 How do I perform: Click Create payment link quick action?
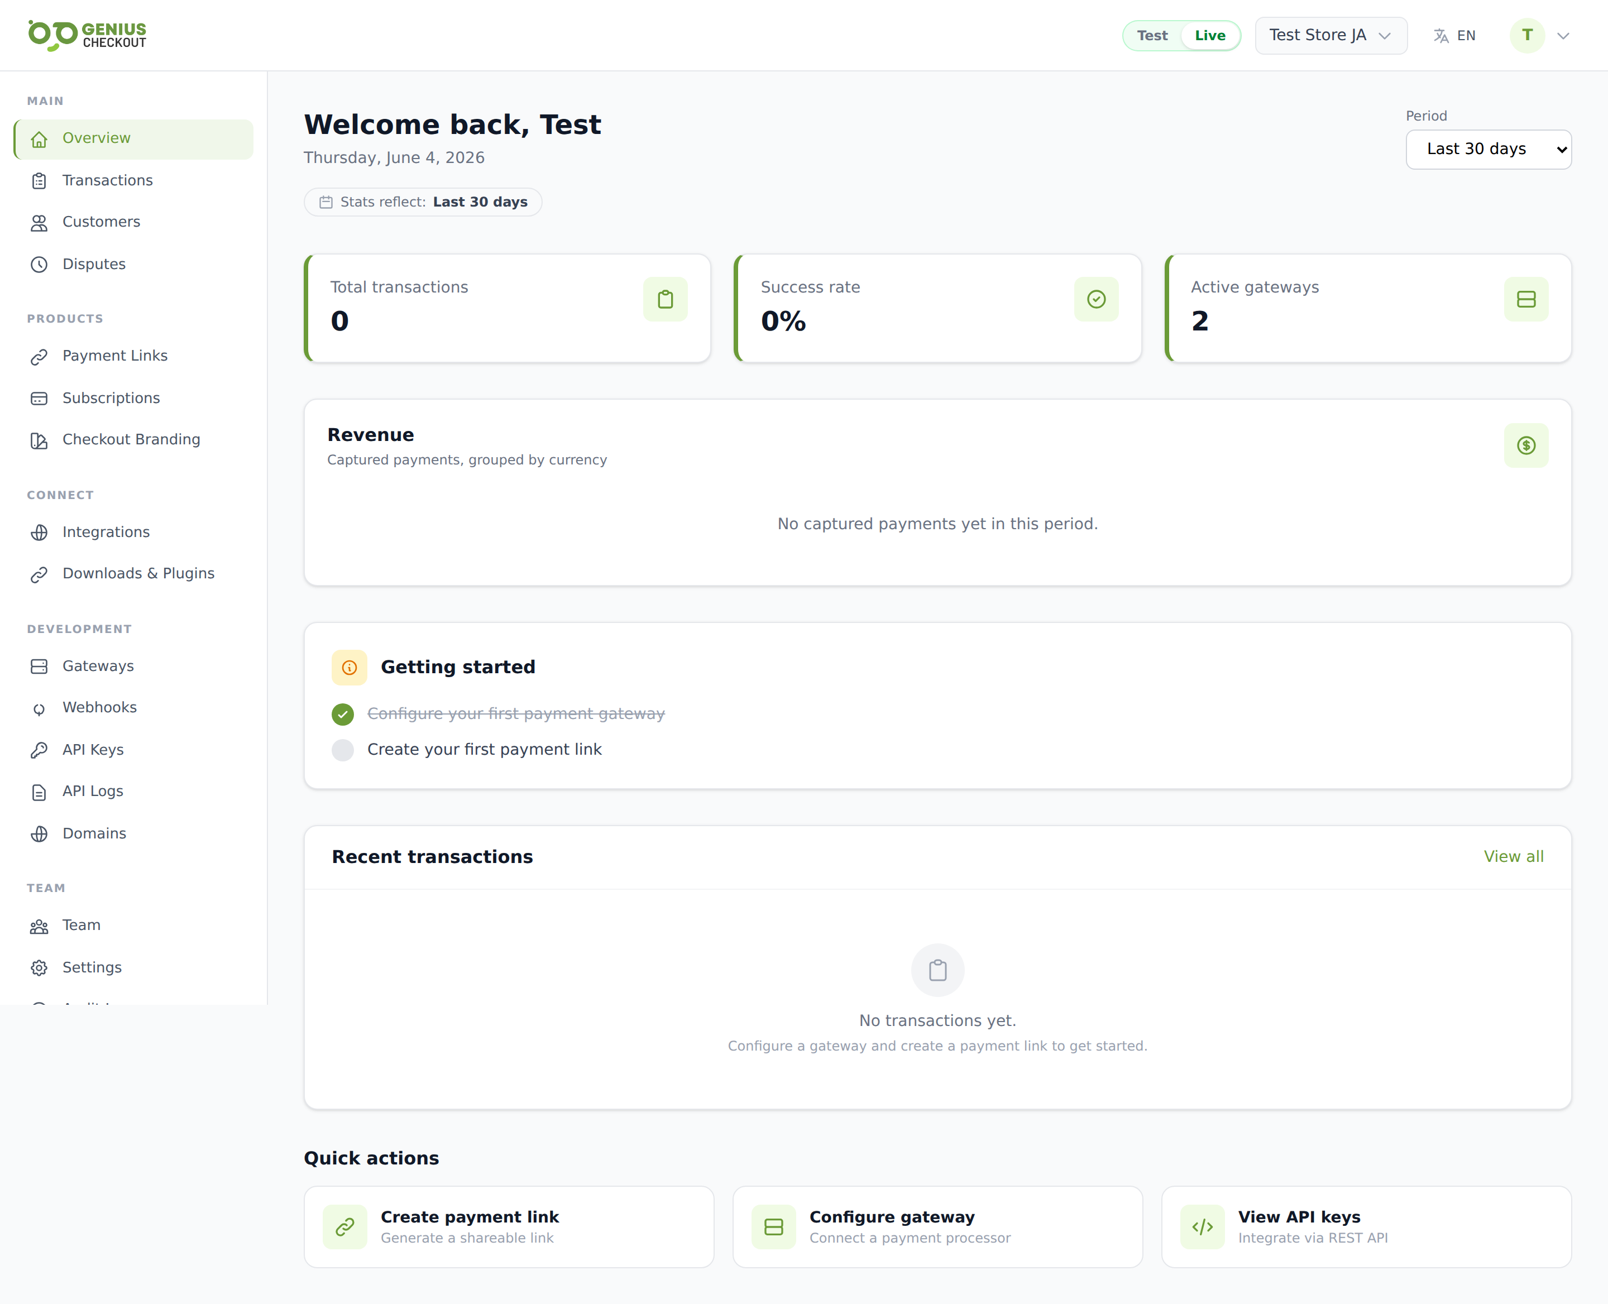coord(509,1226)
